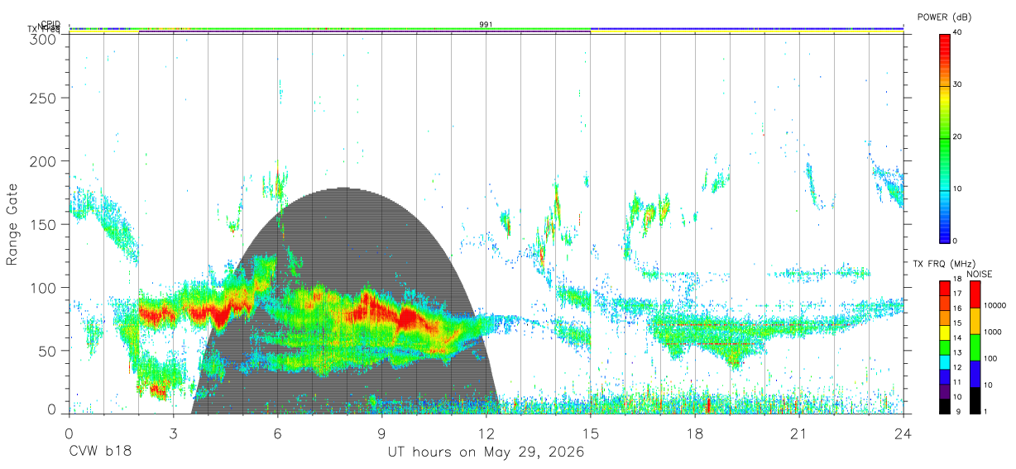Click the 6 tick on UT hours axis
This screenshot has height=469, width=1016.
click(x=278, y=433)
